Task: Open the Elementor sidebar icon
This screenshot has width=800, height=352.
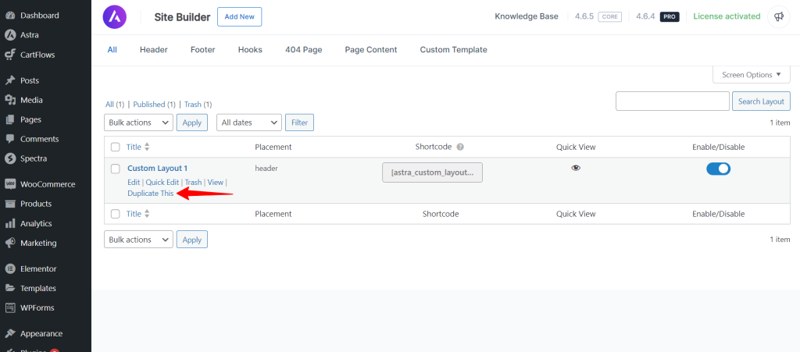Action: 9,269
